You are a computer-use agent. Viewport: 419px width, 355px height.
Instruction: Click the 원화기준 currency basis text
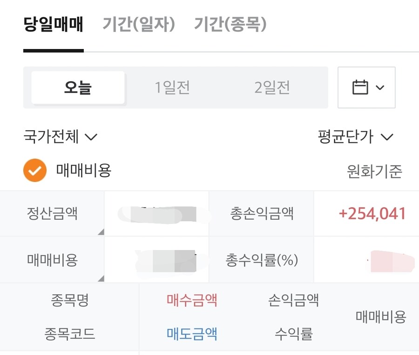(374, 172)
